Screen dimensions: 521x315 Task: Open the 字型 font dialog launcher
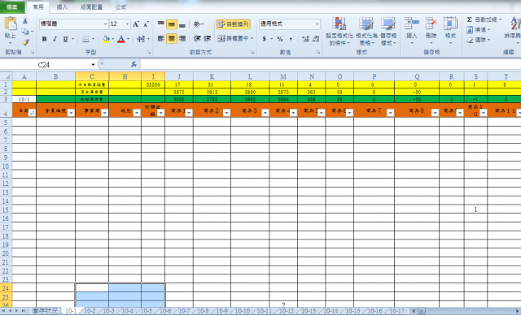[149, 52]
